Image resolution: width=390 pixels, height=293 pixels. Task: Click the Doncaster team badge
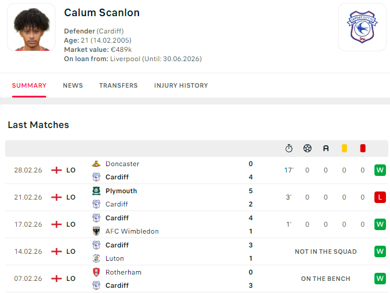tap(96, 164)
